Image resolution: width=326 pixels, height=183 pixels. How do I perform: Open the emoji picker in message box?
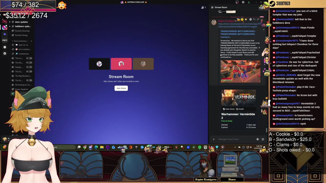point(257,139)
